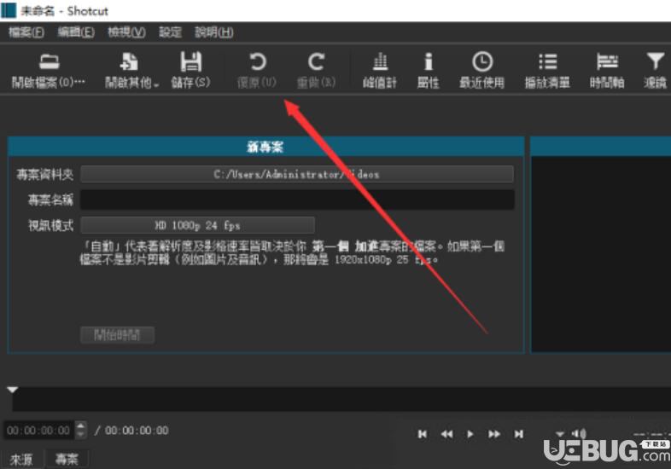Screen dimensions: 671x469
Task: Increase timecode with the stepper up arrow
Action: pyautogui.click(x=81, y=426)
